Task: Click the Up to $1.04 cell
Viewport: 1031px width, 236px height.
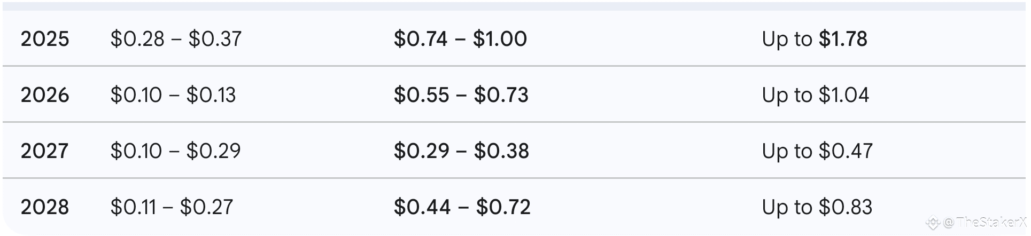Action: pyautogui.click(x=816, y=95)
